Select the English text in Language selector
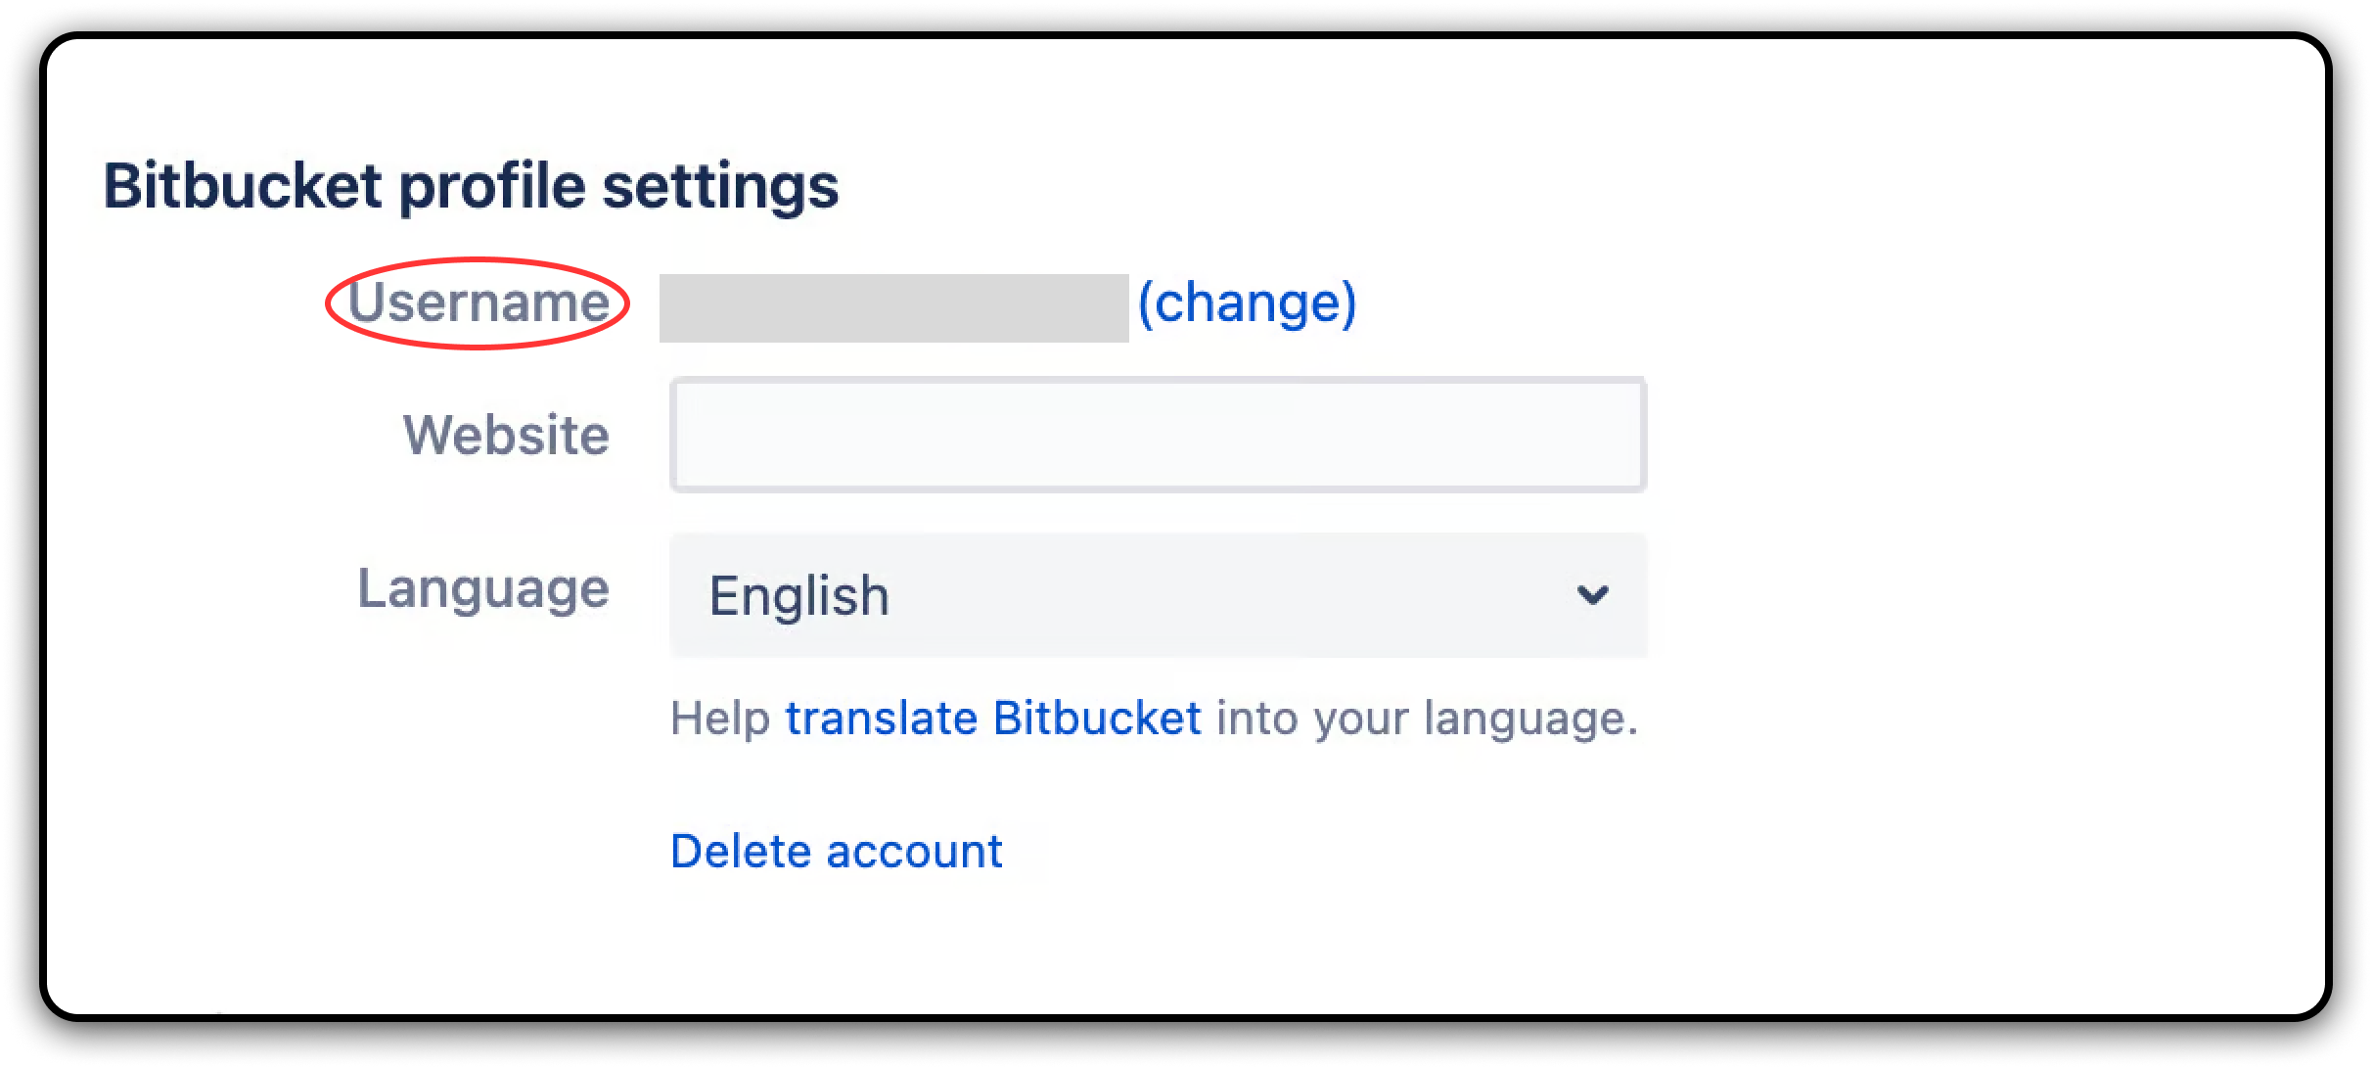 tap(799, 596)
